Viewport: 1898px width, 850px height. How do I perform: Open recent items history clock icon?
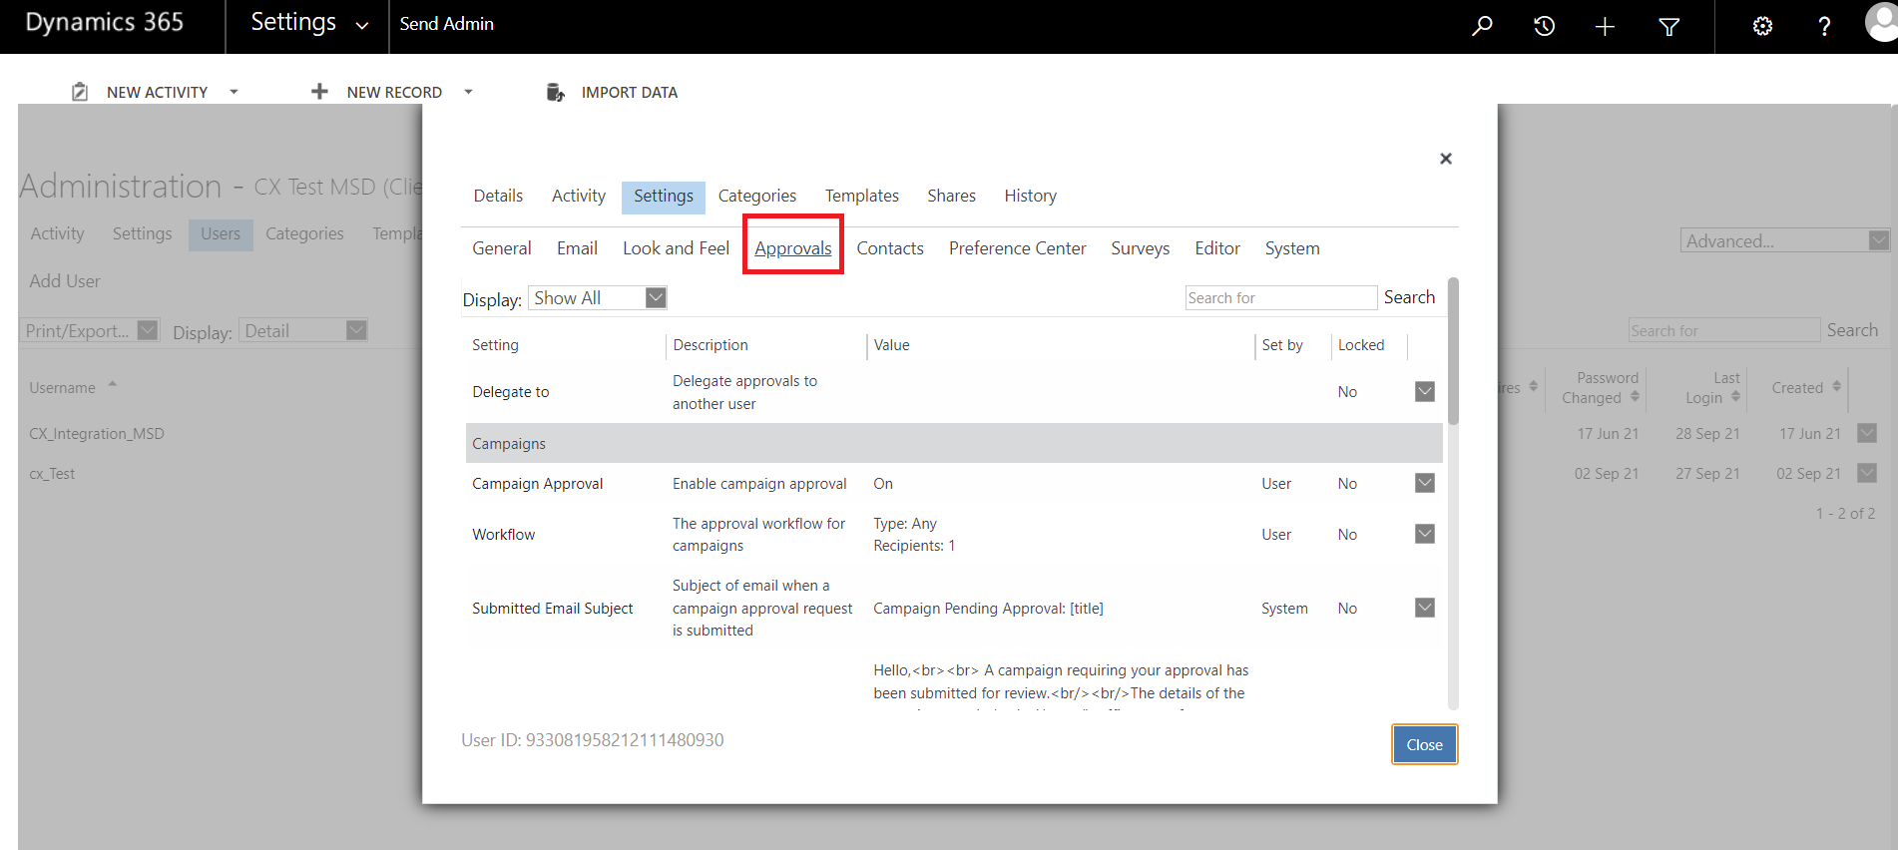[x=1544, y=26]
